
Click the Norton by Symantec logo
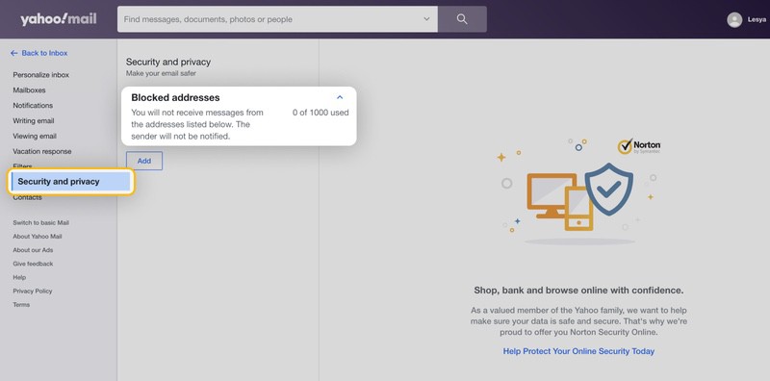tap(639, 146)
